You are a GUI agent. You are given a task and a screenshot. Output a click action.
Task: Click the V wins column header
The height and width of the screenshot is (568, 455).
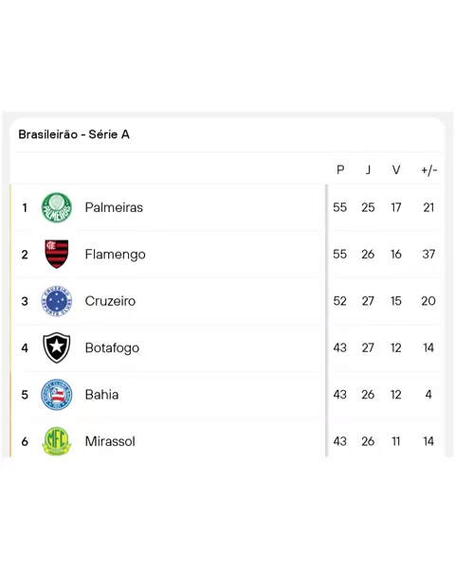point(396,169)
